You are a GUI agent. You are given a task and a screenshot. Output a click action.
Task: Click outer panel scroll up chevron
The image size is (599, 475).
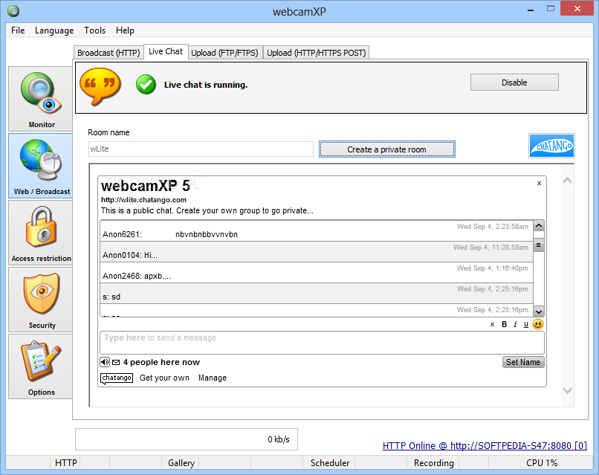click(567, 181)
